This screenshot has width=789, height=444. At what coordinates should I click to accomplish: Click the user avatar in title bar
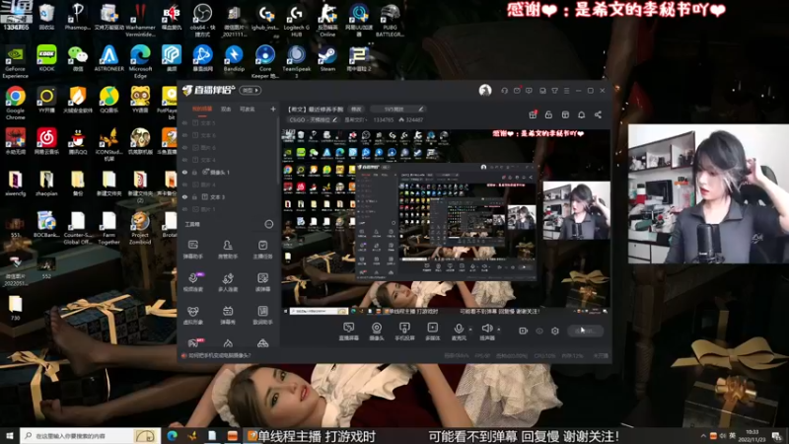pyautogui.click(x=485, y=90)
